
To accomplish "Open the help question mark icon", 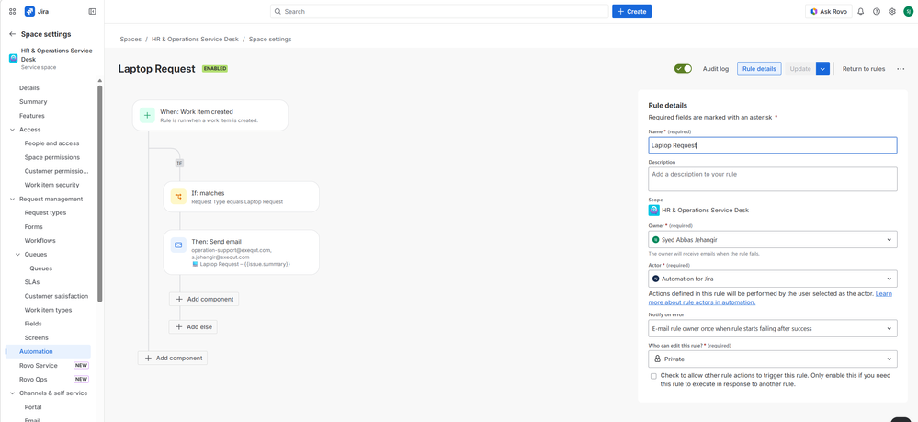I will click(877, 11).
